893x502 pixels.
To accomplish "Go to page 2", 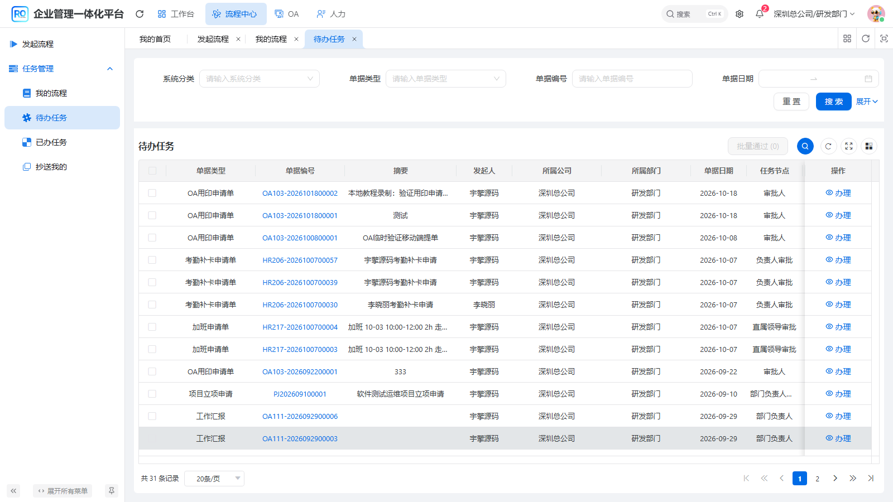I will (817, 479).
